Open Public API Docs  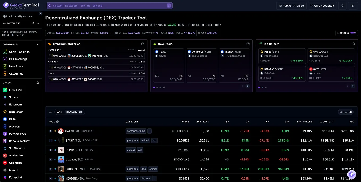291,6
